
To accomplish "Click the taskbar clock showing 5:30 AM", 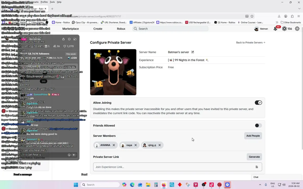I will (295, 185).
